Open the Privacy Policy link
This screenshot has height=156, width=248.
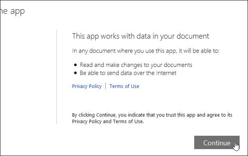pyautogui.click(x=87, y=86)
